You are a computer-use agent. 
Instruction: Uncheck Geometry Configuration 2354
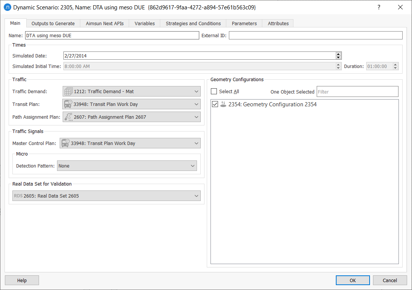coord(215,104)
